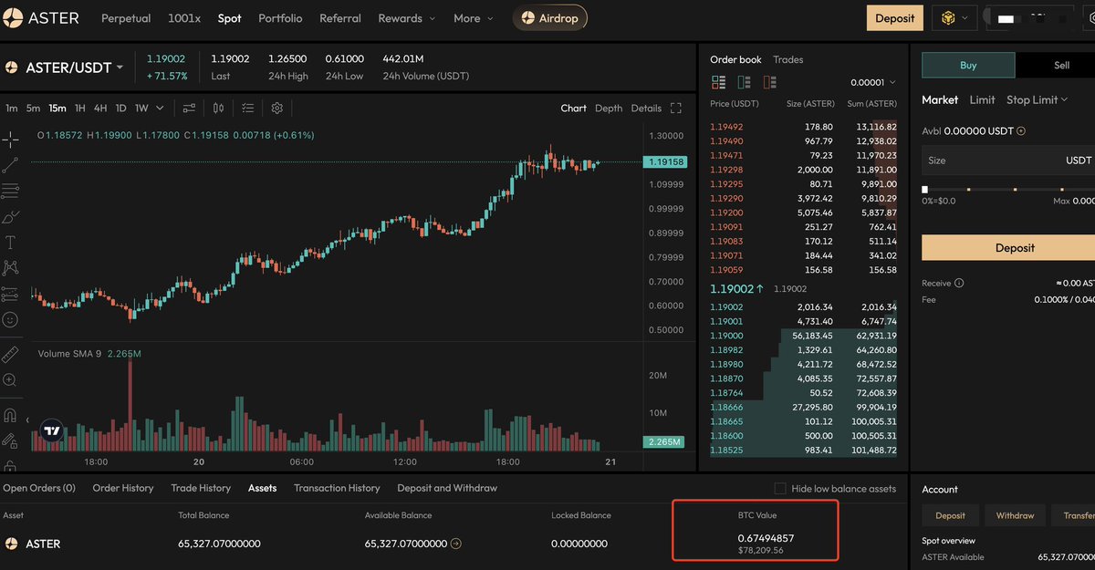Open the 1001x trading page
1095x570 pixels.
(184, 18)
